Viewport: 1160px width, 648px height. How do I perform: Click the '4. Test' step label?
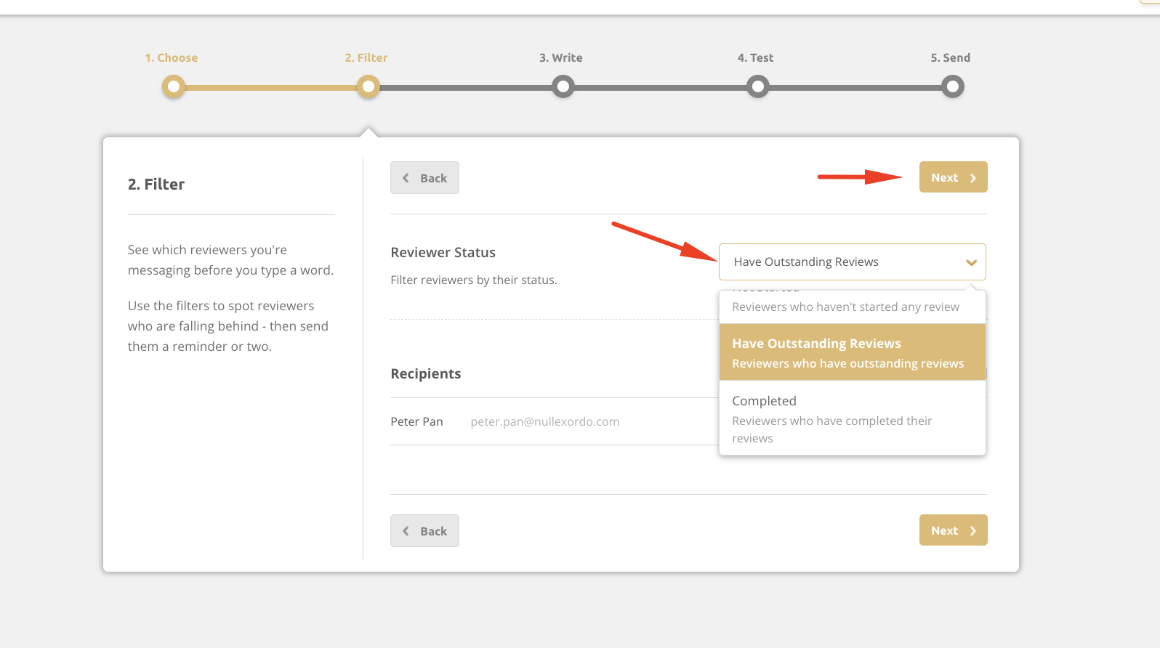click(756, 57)
